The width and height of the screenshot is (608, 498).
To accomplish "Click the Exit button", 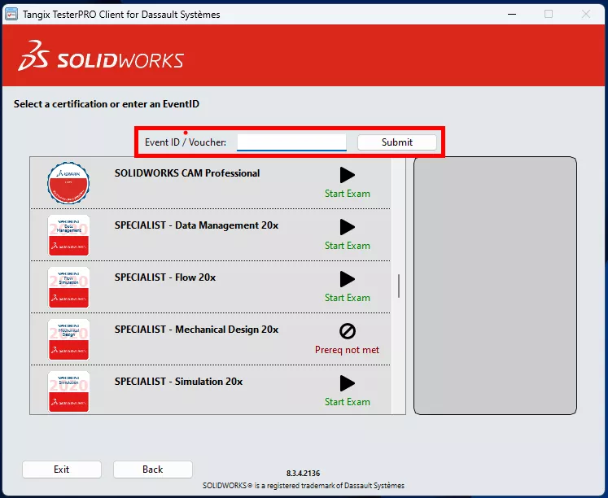I will tap(62, 470).
